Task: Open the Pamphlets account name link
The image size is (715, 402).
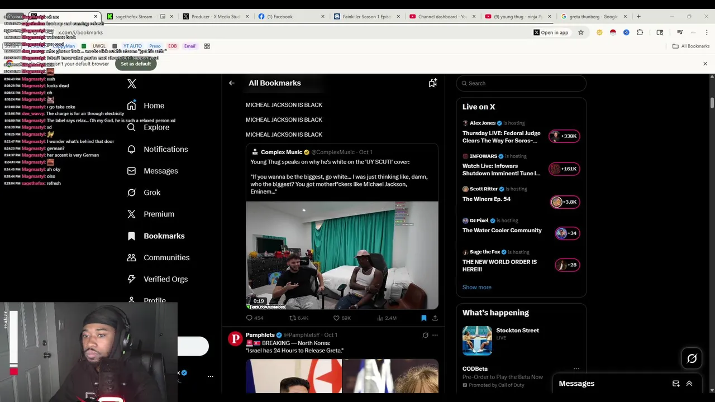Action: click(260, 335)
